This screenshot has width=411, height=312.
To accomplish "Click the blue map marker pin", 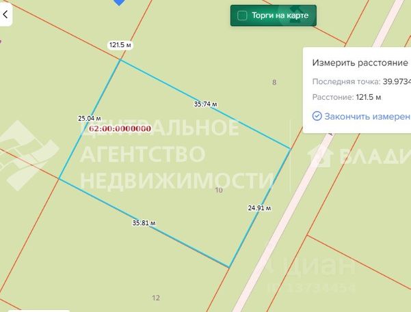I will click(x=119, y=3).
